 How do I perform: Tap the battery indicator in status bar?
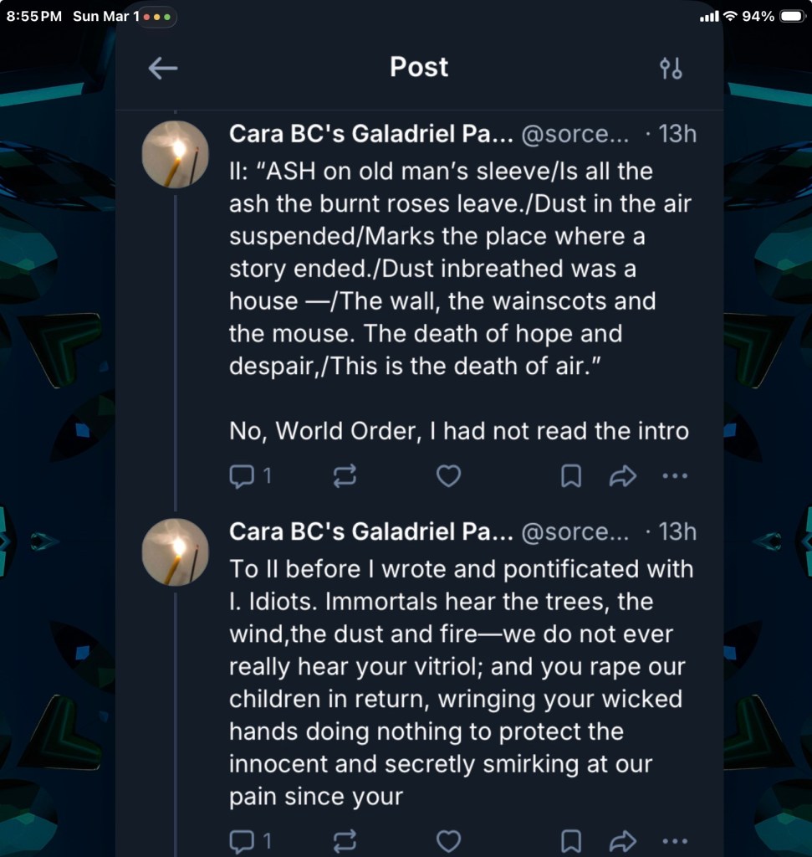click(x=791, y=17)
